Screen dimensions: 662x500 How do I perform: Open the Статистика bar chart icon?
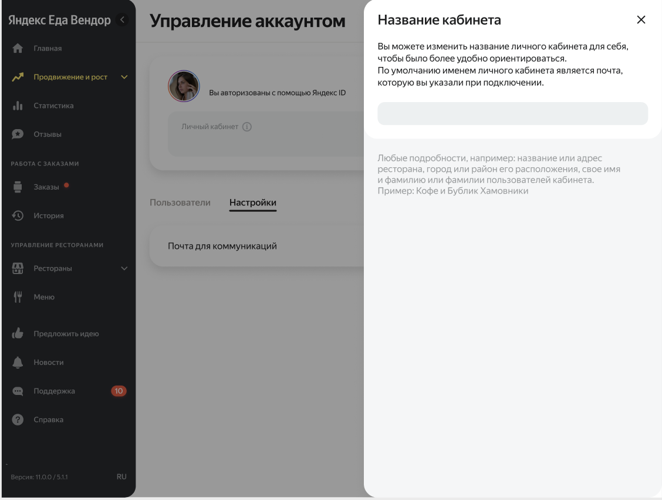tap(18, 106)
